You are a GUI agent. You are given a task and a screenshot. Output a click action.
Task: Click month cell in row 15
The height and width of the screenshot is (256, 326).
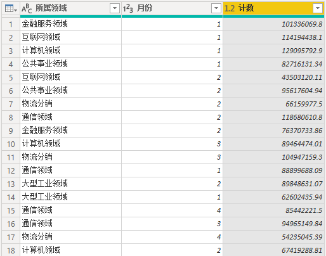pos(172,210)
